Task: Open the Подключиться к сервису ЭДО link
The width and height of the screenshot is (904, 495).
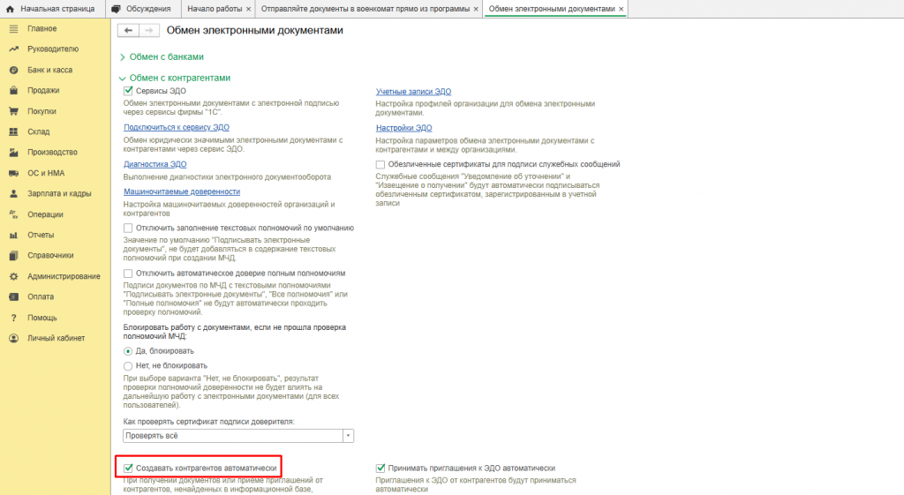Action: pos(177,127)
